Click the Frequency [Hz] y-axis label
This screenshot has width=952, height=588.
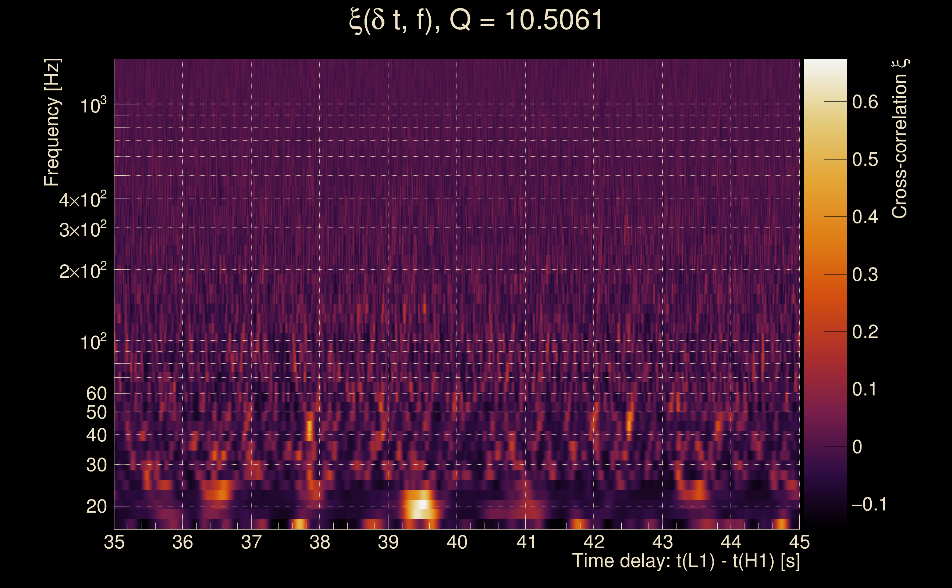click(52, 122)
